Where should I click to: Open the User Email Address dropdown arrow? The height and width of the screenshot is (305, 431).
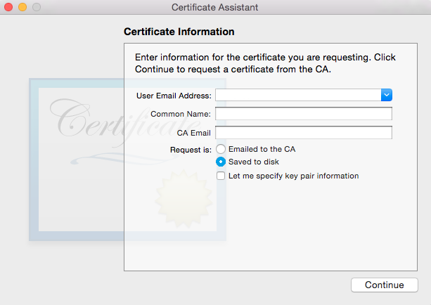[387, 95]
